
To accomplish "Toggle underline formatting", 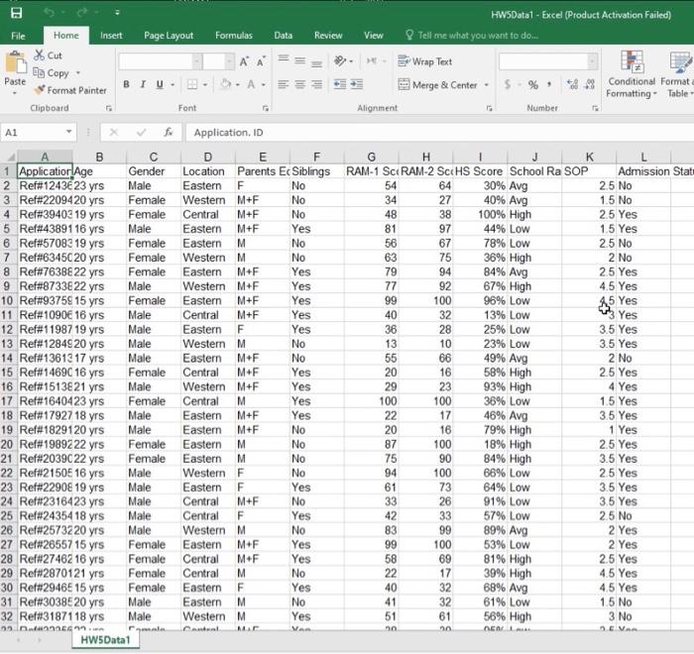I will [160, 84].
